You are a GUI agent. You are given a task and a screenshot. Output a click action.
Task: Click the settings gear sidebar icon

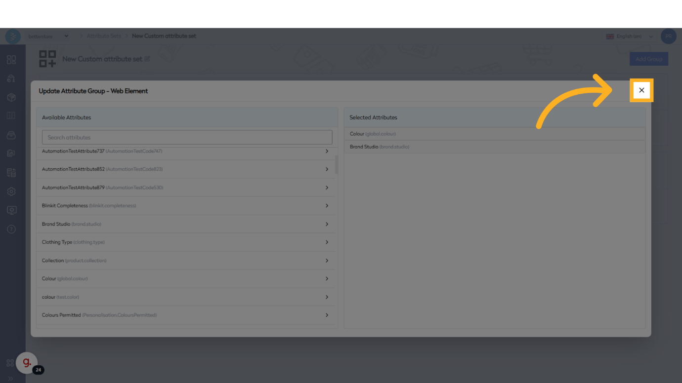[x=11, y=191]
